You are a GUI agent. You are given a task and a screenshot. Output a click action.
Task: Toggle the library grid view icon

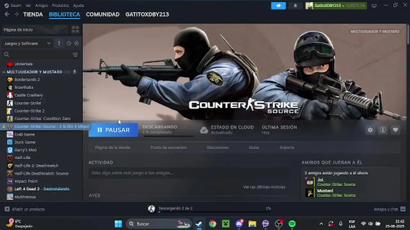pos(75,30)
